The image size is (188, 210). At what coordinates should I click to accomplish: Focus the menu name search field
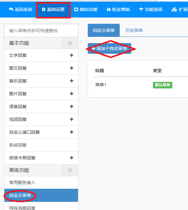(41, 31)
